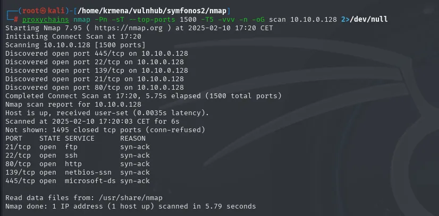Click the prompt path /home/krmena/vulnhub/symfonos2/nmap

152,11
